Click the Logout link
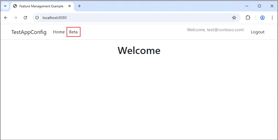The image size is (278, 140). (258, 32)
